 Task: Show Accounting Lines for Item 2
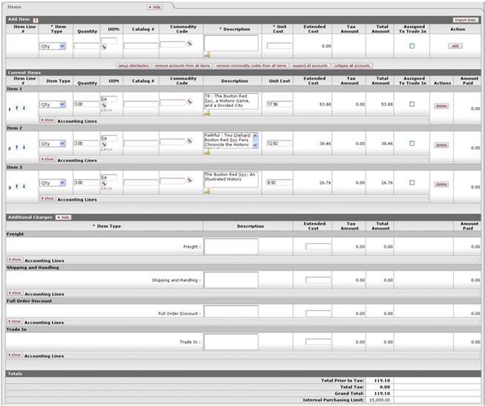48,159
